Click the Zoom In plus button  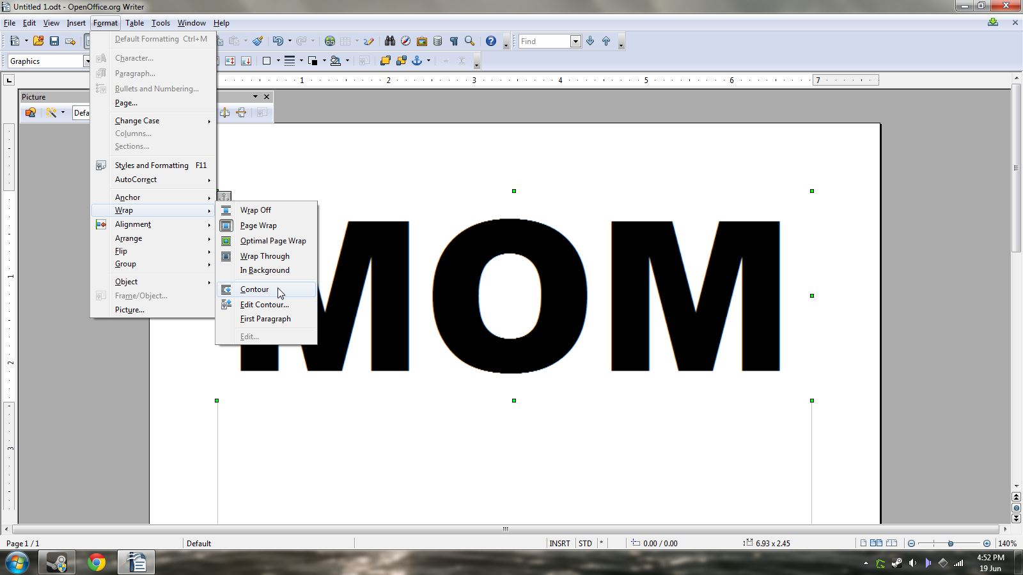(987, 543)
